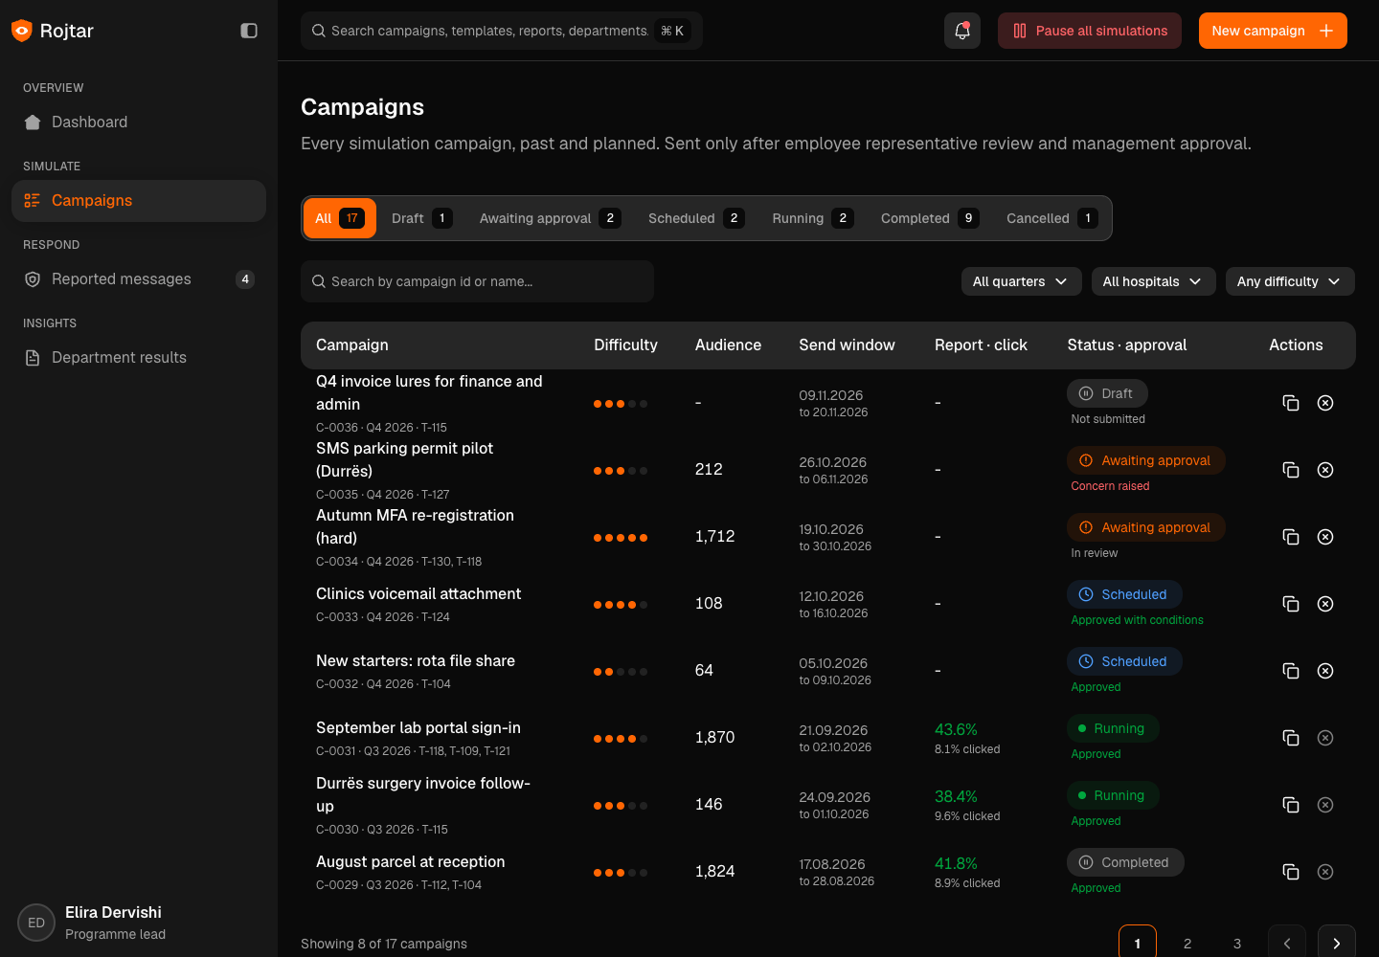This screenshot has width=1379, height=957.
Task: Sort by Send window column header
Action: coord(847,345)
